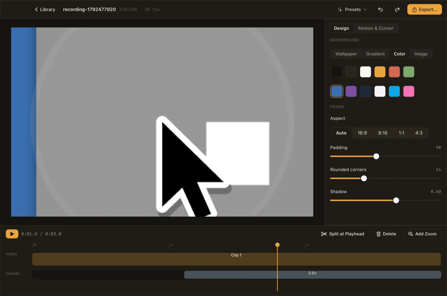Pick the selected blue color swatch
This screenshot has width=447, height=296.
pyautogui.click(x=336, y=91)
